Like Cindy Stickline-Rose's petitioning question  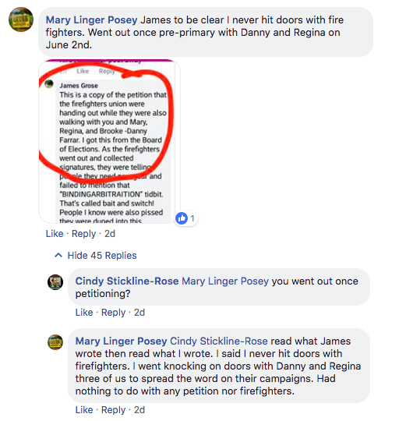[x=84, y=313]
